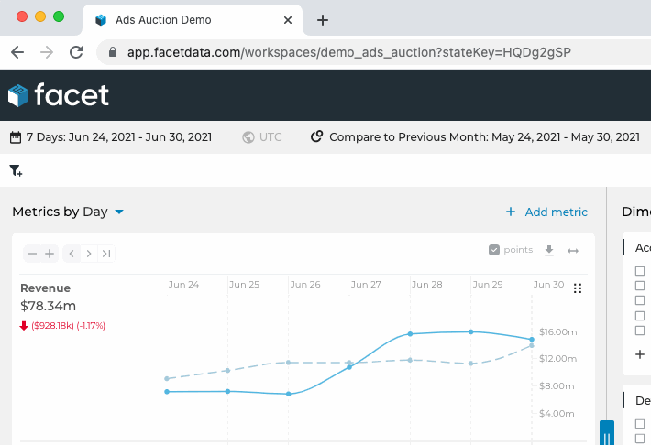Viewport: 651px width, 445px height.
Task: Reload the browser page
Action: click(76, 52)
